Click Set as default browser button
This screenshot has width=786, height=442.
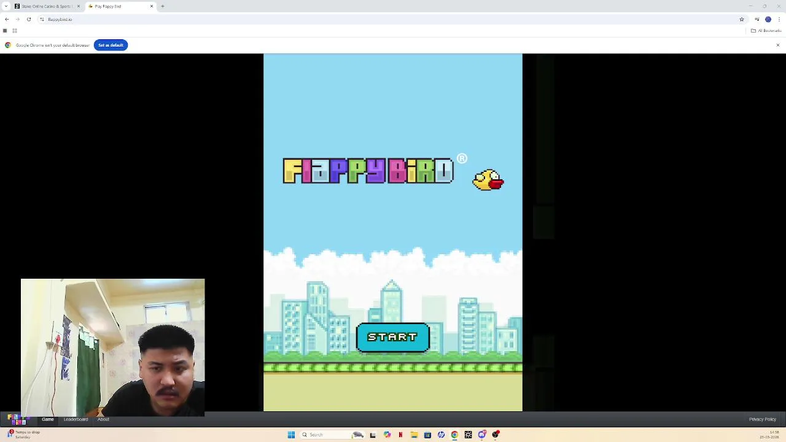[111, 45]
